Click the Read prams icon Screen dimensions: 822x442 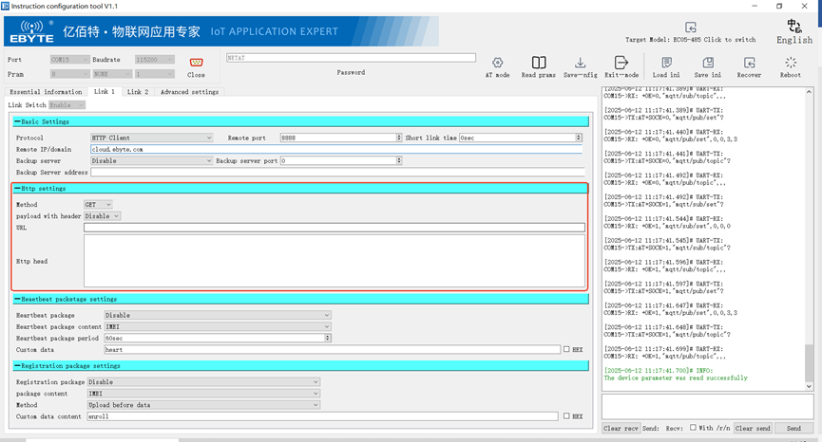point(539,63)
